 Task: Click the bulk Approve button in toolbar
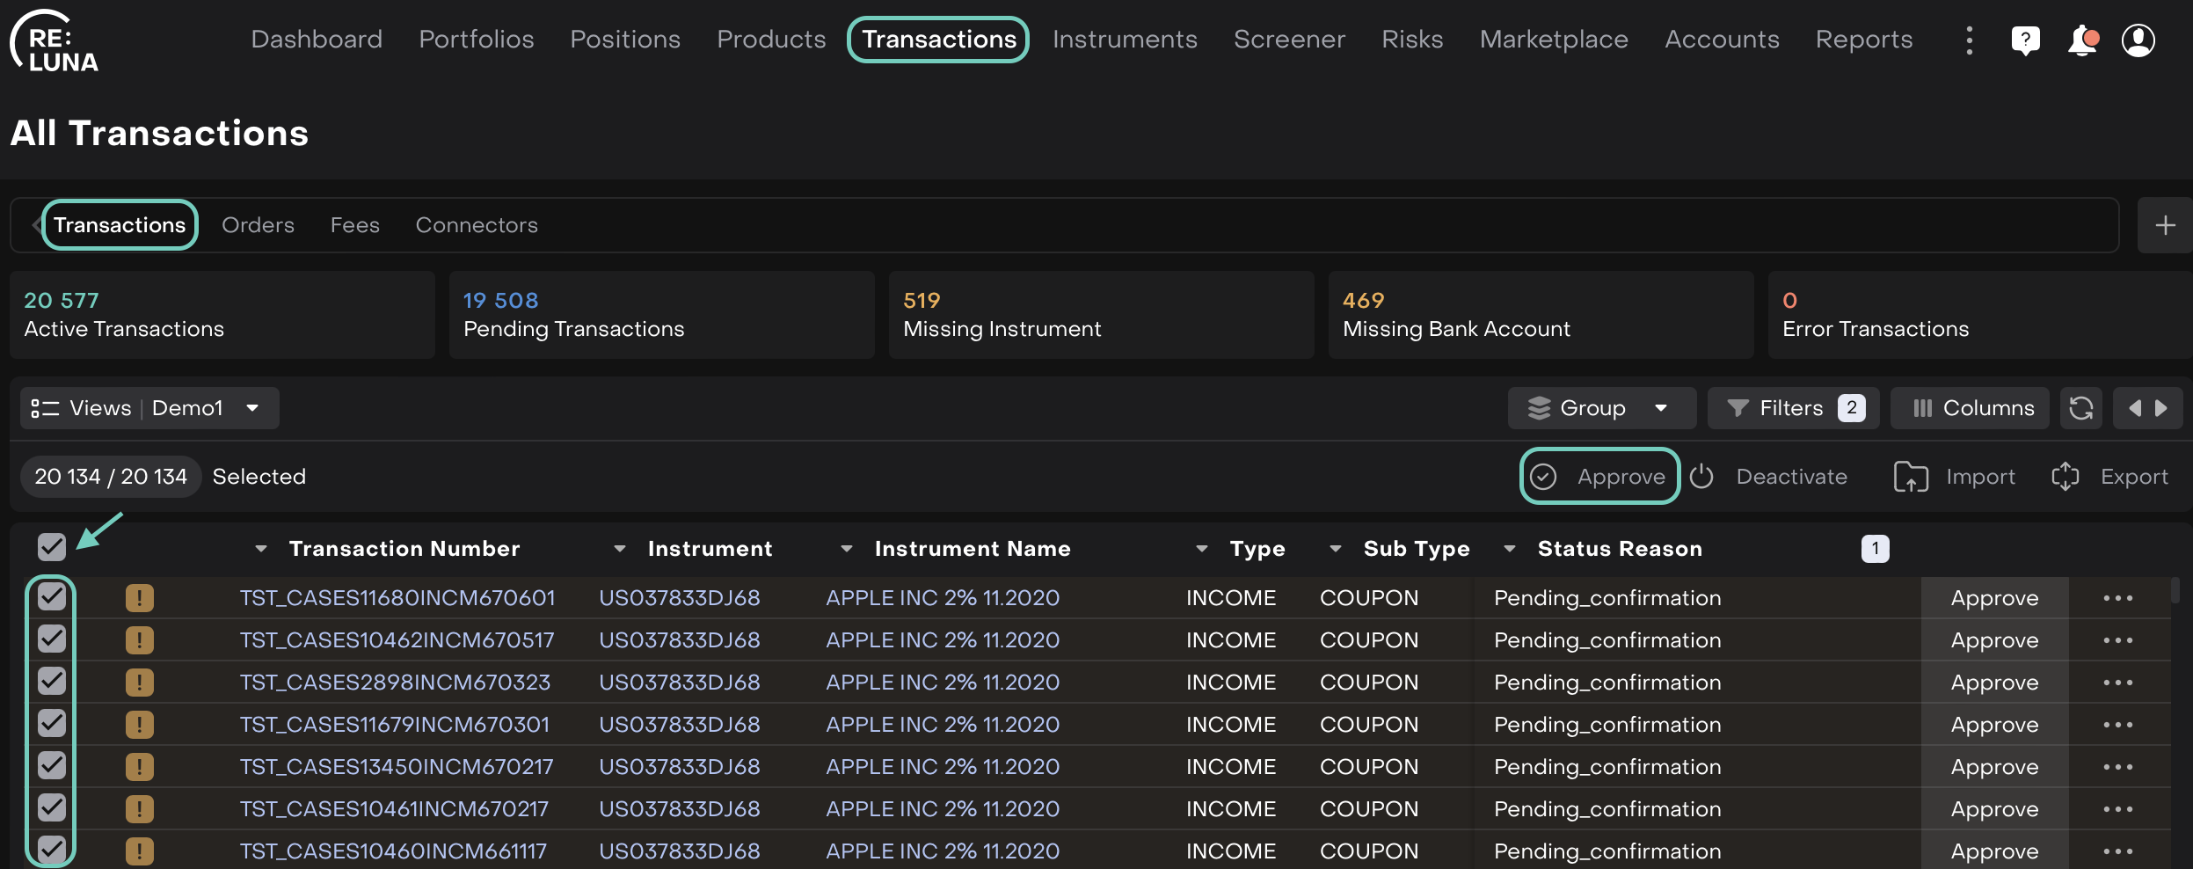click(1599, 476)
